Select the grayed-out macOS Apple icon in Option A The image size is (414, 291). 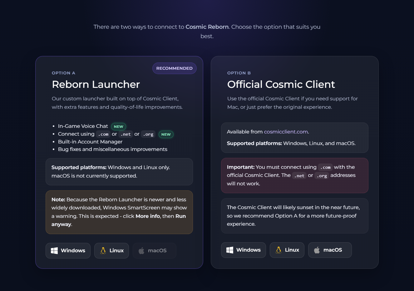tap(141, 250)
